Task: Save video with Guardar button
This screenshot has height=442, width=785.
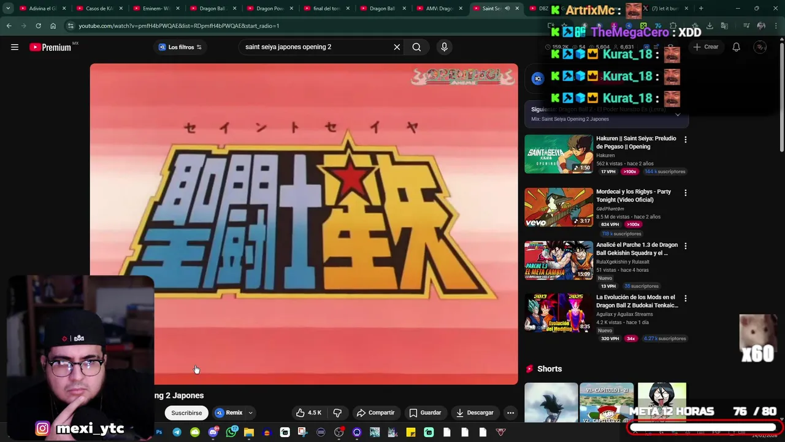Action: click(x=425, y=413)
